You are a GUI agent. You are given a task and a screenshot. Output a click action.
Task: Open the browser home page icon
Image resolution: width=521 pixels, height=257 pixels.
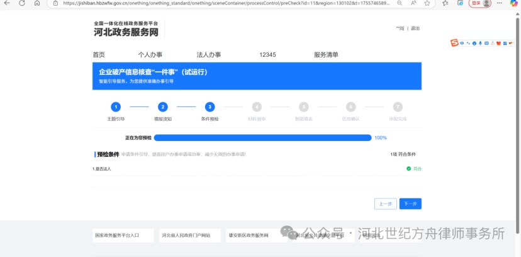pos(37,3)
